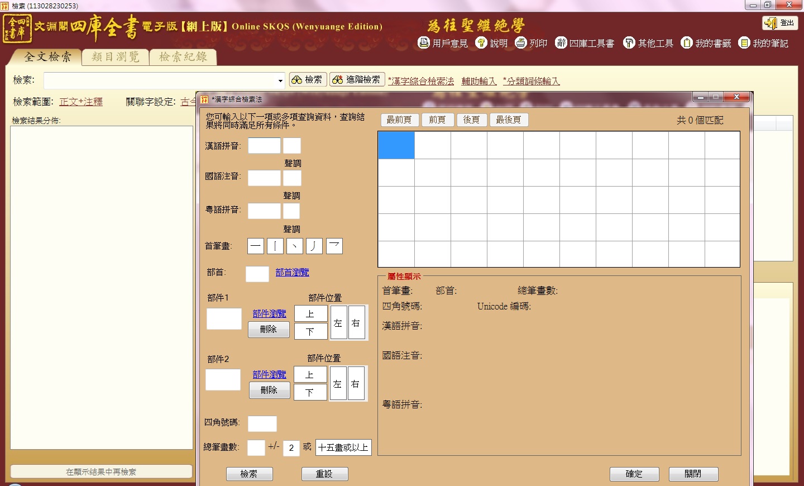Select the vertical first stroke 丨
Screen dimensions: 804x486
[275, 246]
